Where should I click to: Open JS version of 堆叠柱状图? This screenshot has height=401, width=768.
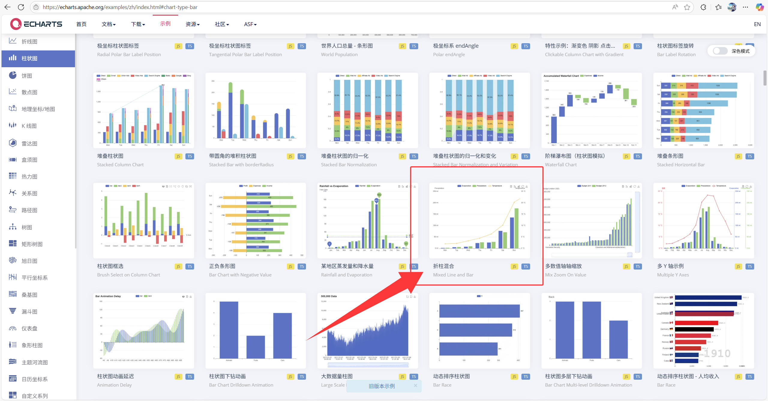tap(178, 156)
